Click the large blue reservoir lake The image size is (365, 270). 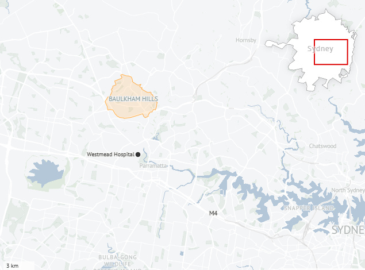45,173
